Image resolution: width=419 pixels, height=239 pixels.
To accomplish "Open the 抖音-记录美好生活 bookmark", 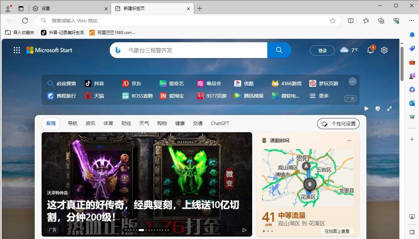I will [x=62, y=32].
